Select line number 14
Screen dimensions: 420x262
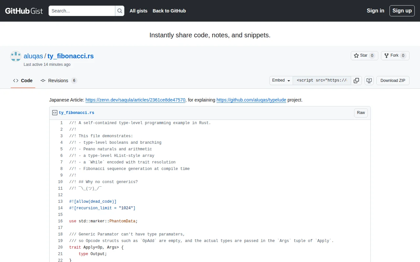[x=58, y=208]
